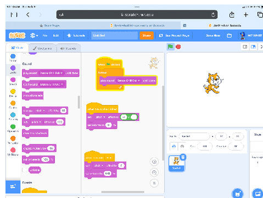Switch to the Sounds tab
The height and width of the screenshot is (198, 263).
[68, 48]
